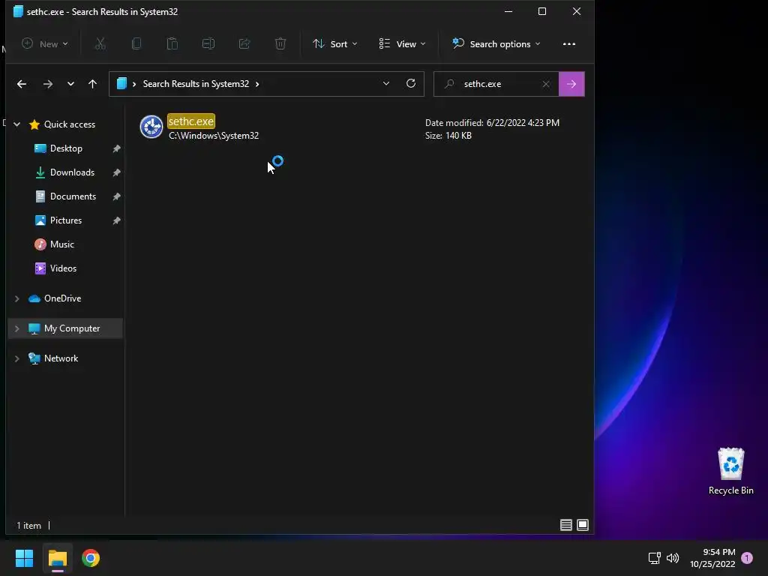Click the folder icon in address bar
This screenshot has height=576, width=768.
[x=121, y=84]
